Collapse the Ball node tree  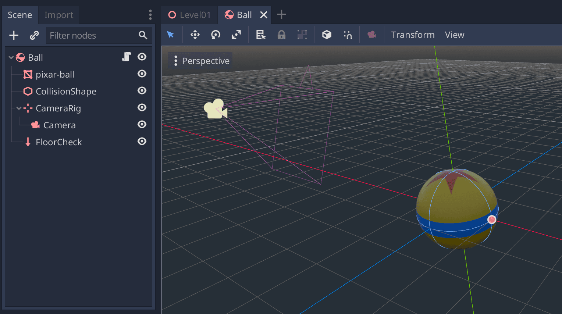[x=11, y=57]
